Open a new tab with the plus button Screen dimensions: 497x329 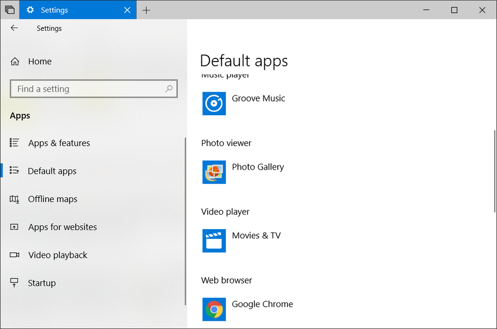point(147,10)
